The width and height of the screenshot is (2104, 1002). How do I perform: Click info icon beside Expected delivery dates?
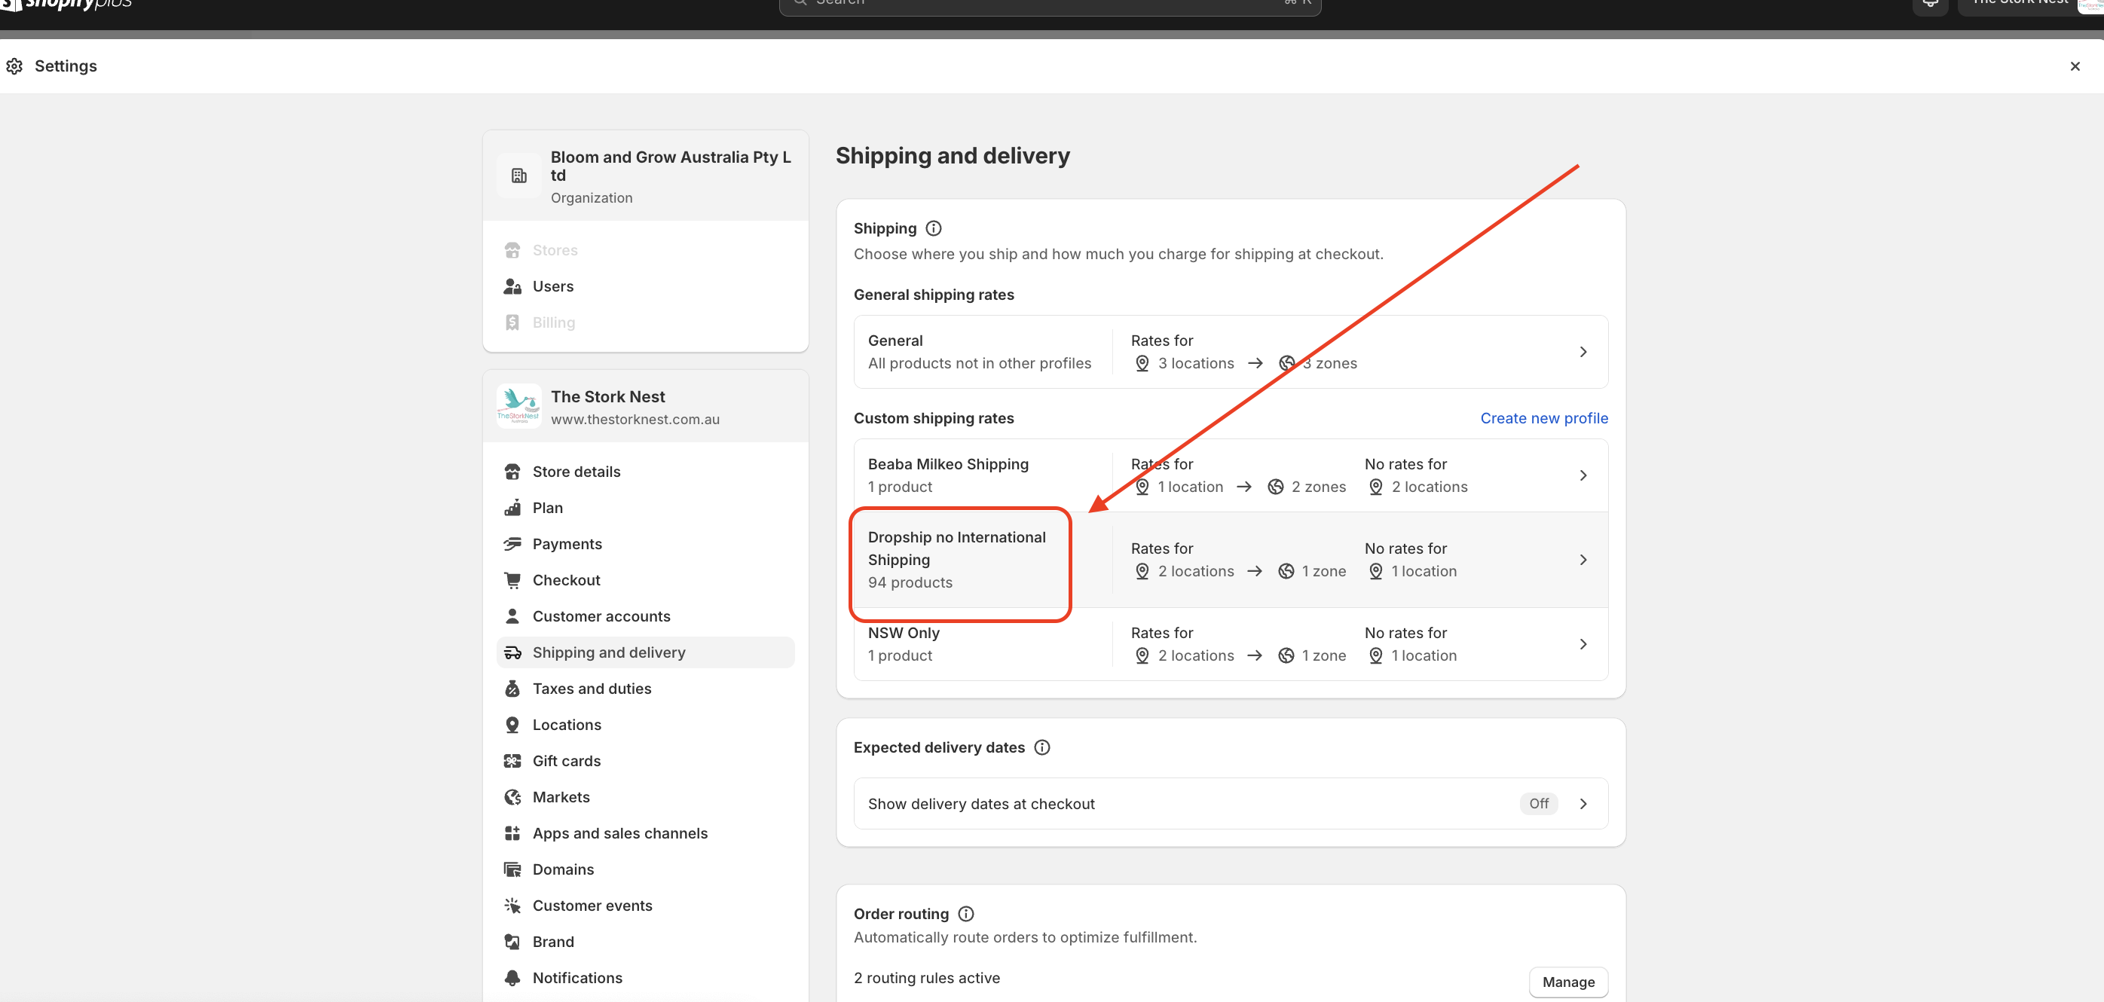(x=1041, y=747)
